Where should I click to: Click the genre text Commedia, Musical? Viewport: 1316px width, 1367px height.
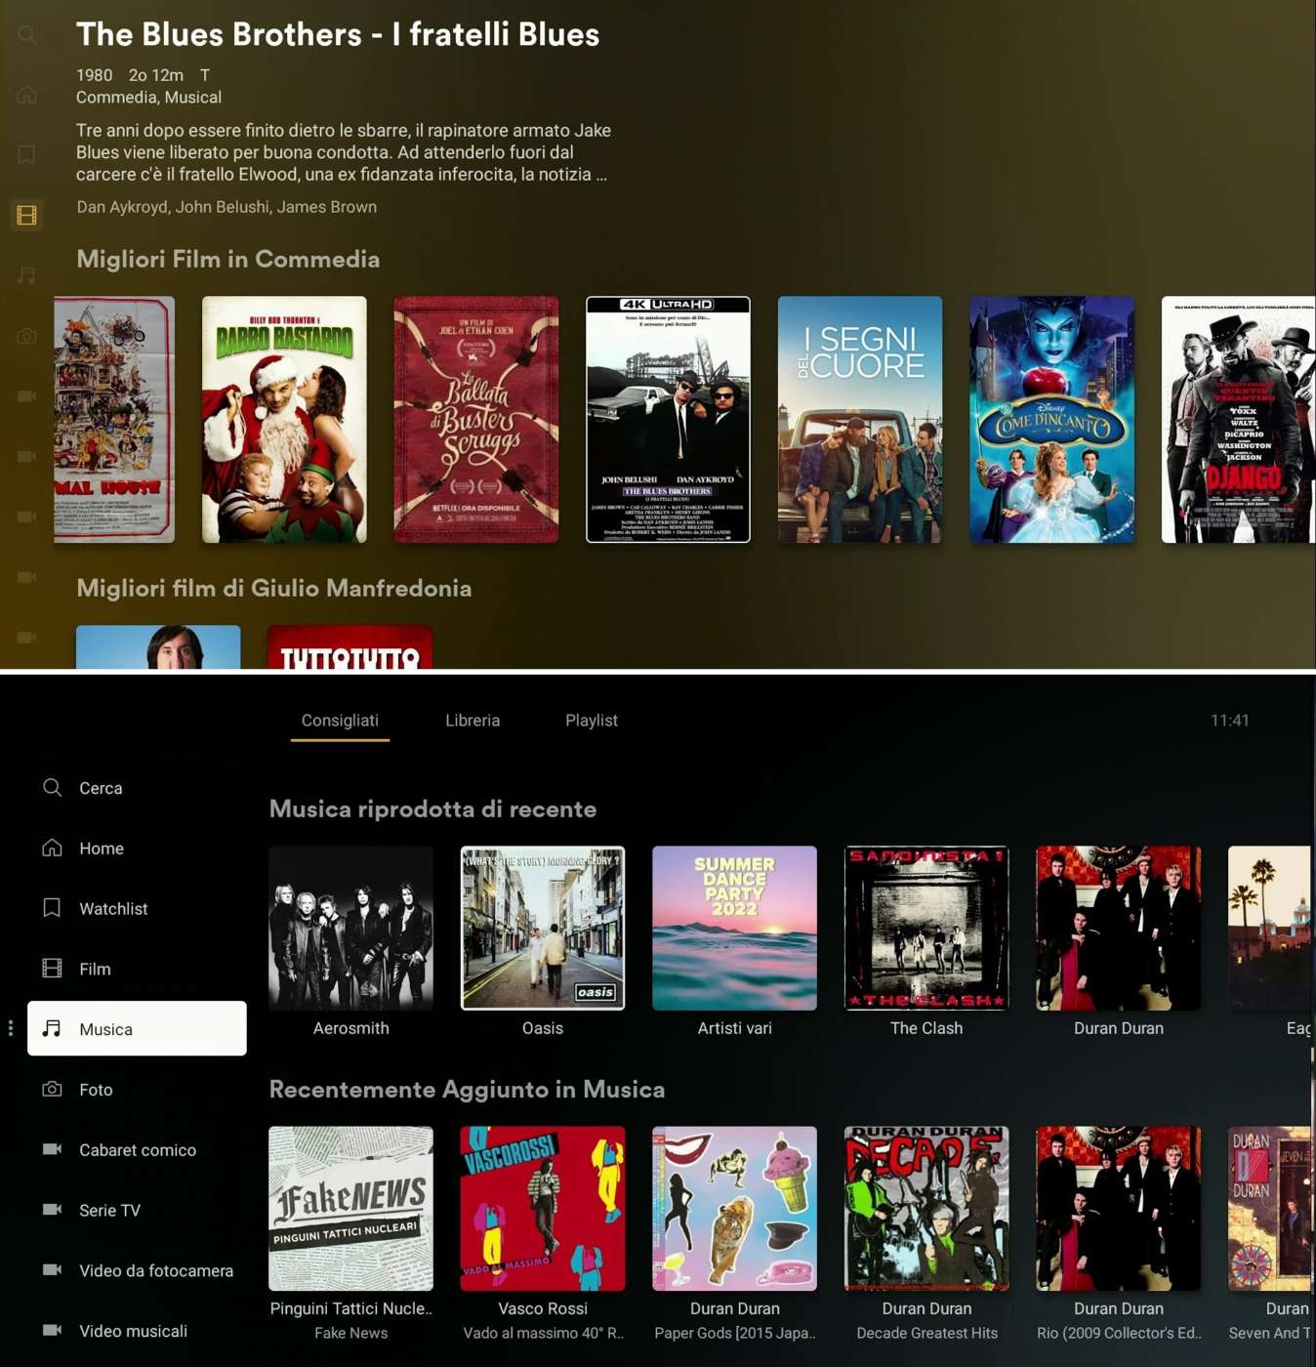pyautogui.click(x=148, y=98)
